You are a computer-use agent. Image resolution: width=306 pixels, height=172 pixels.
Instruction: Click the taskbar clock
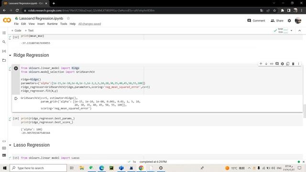(x=288, y=168)
